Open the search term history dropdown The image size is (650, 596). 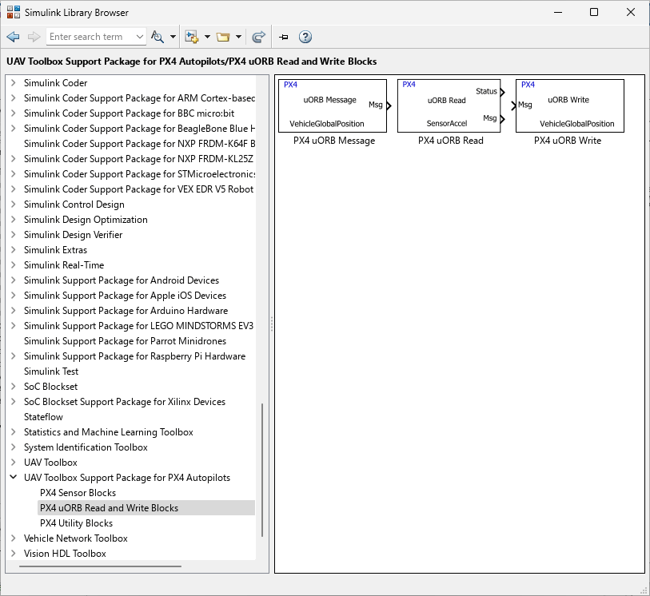tap(140, 37)
